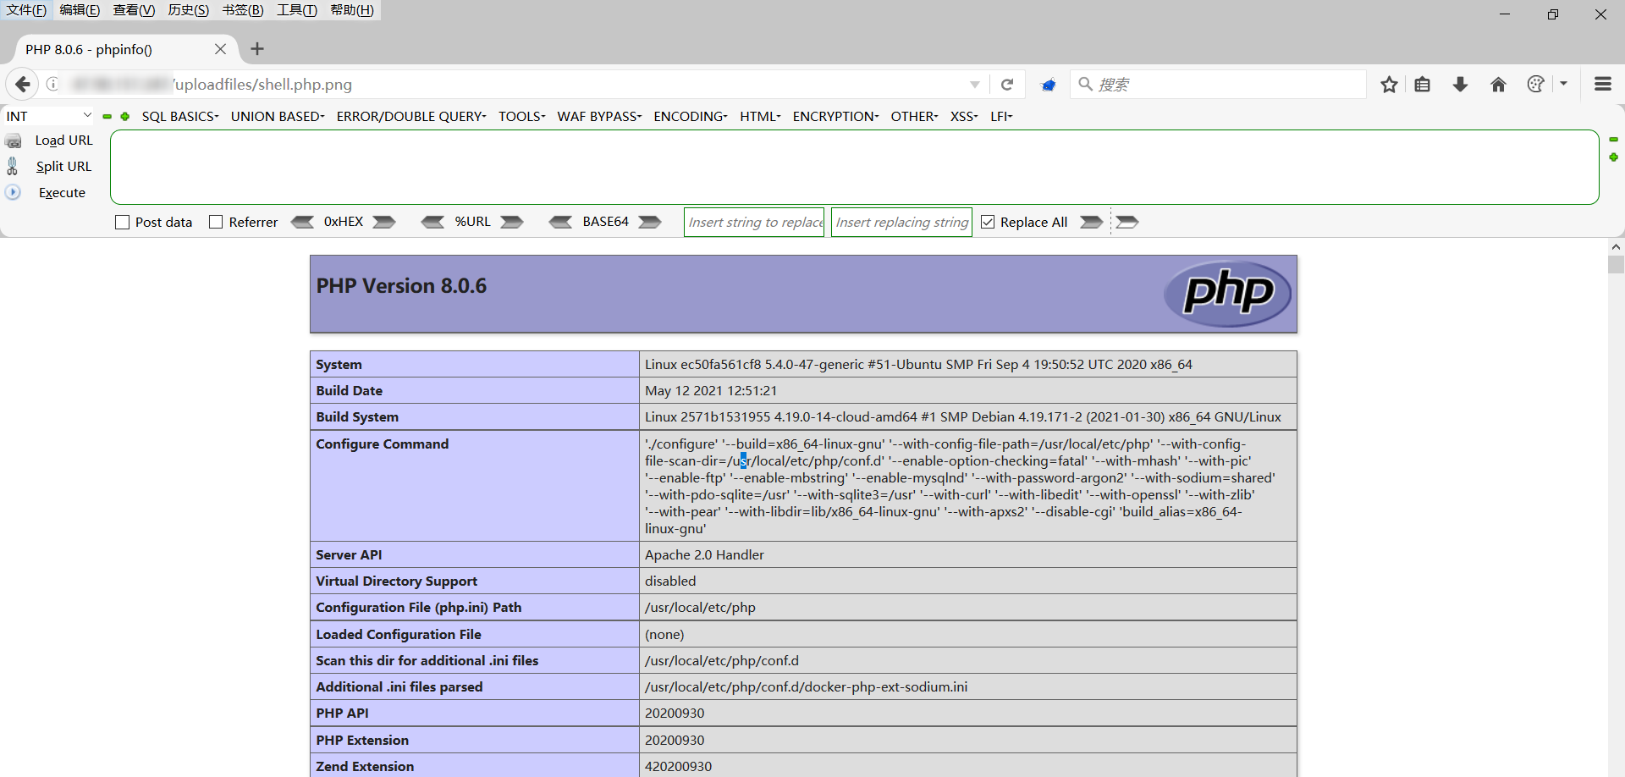Open the hamburger menu
The height and width of the screenshot is (777, 1625).
pos(1603,84)
